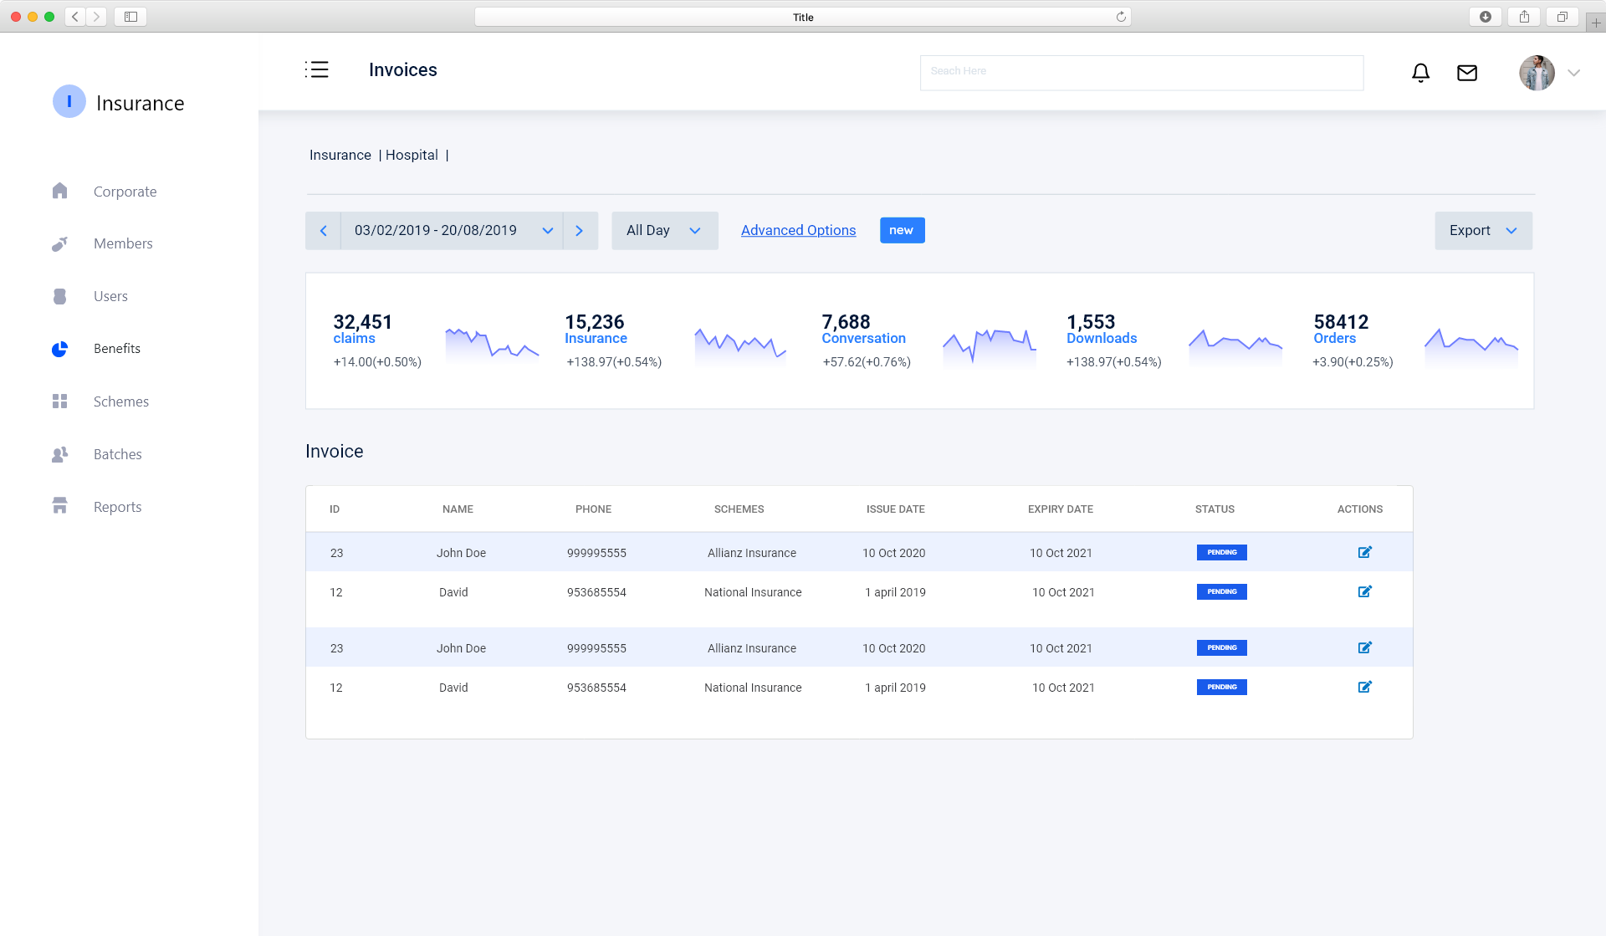Open the Export dropdown
The width and height of the screenshot is (1606, 936).
[x=1483, y=231]
